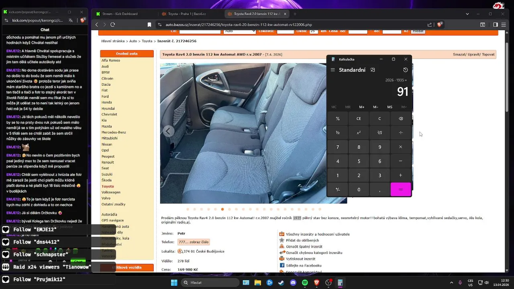The image size is (514, 289).
Task: Show previous car photo arrow
Action: [x=169, y=131]
